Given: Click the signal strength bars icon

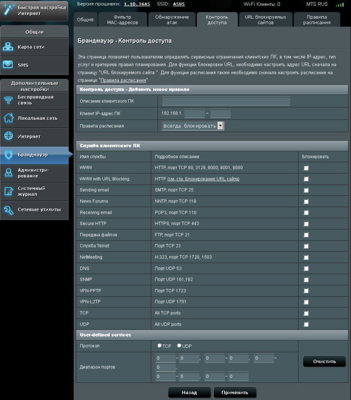Looking at the screenshot, I should (339, 4).
